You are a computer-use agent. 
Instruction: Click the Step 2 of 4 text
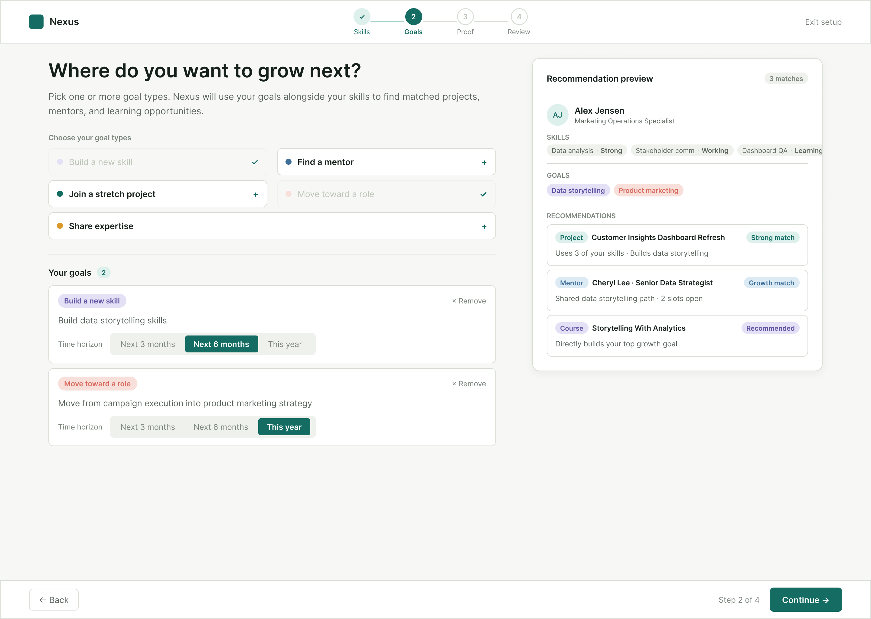pos(739,600)
